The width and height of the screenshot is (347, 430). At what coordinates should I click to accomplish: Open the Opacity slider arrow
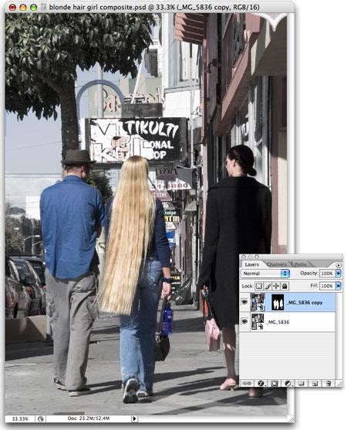point(339,274)
